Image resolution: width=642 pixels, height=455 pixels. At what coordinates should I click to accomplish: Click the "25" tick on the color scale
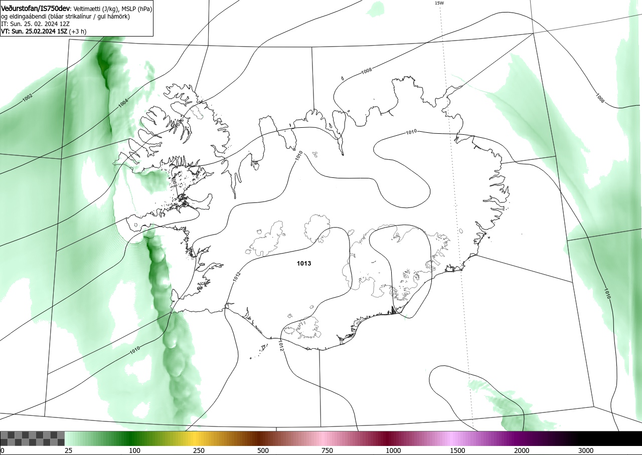click(x=68, y=450)
